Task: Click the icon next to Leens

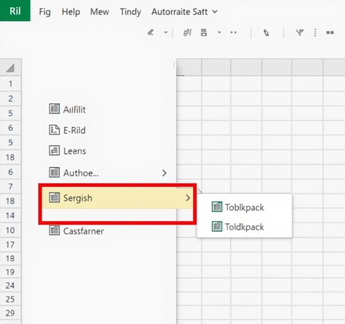Action: click(x=54, y=151)
